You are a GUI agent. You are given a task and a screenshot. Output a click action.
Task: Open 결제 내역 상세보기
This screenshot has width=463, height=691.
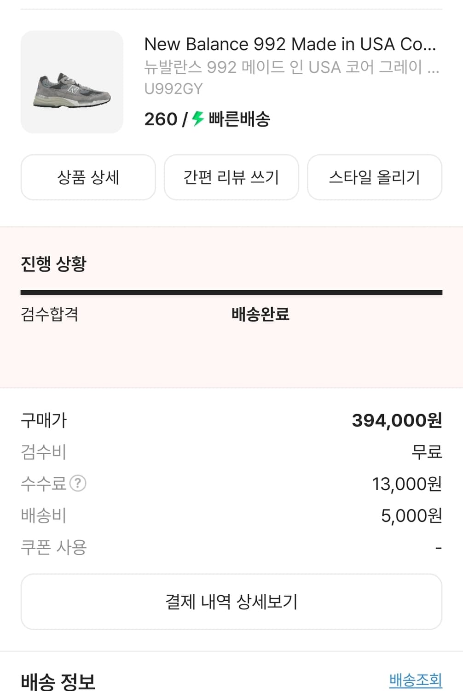pos(231,602)
